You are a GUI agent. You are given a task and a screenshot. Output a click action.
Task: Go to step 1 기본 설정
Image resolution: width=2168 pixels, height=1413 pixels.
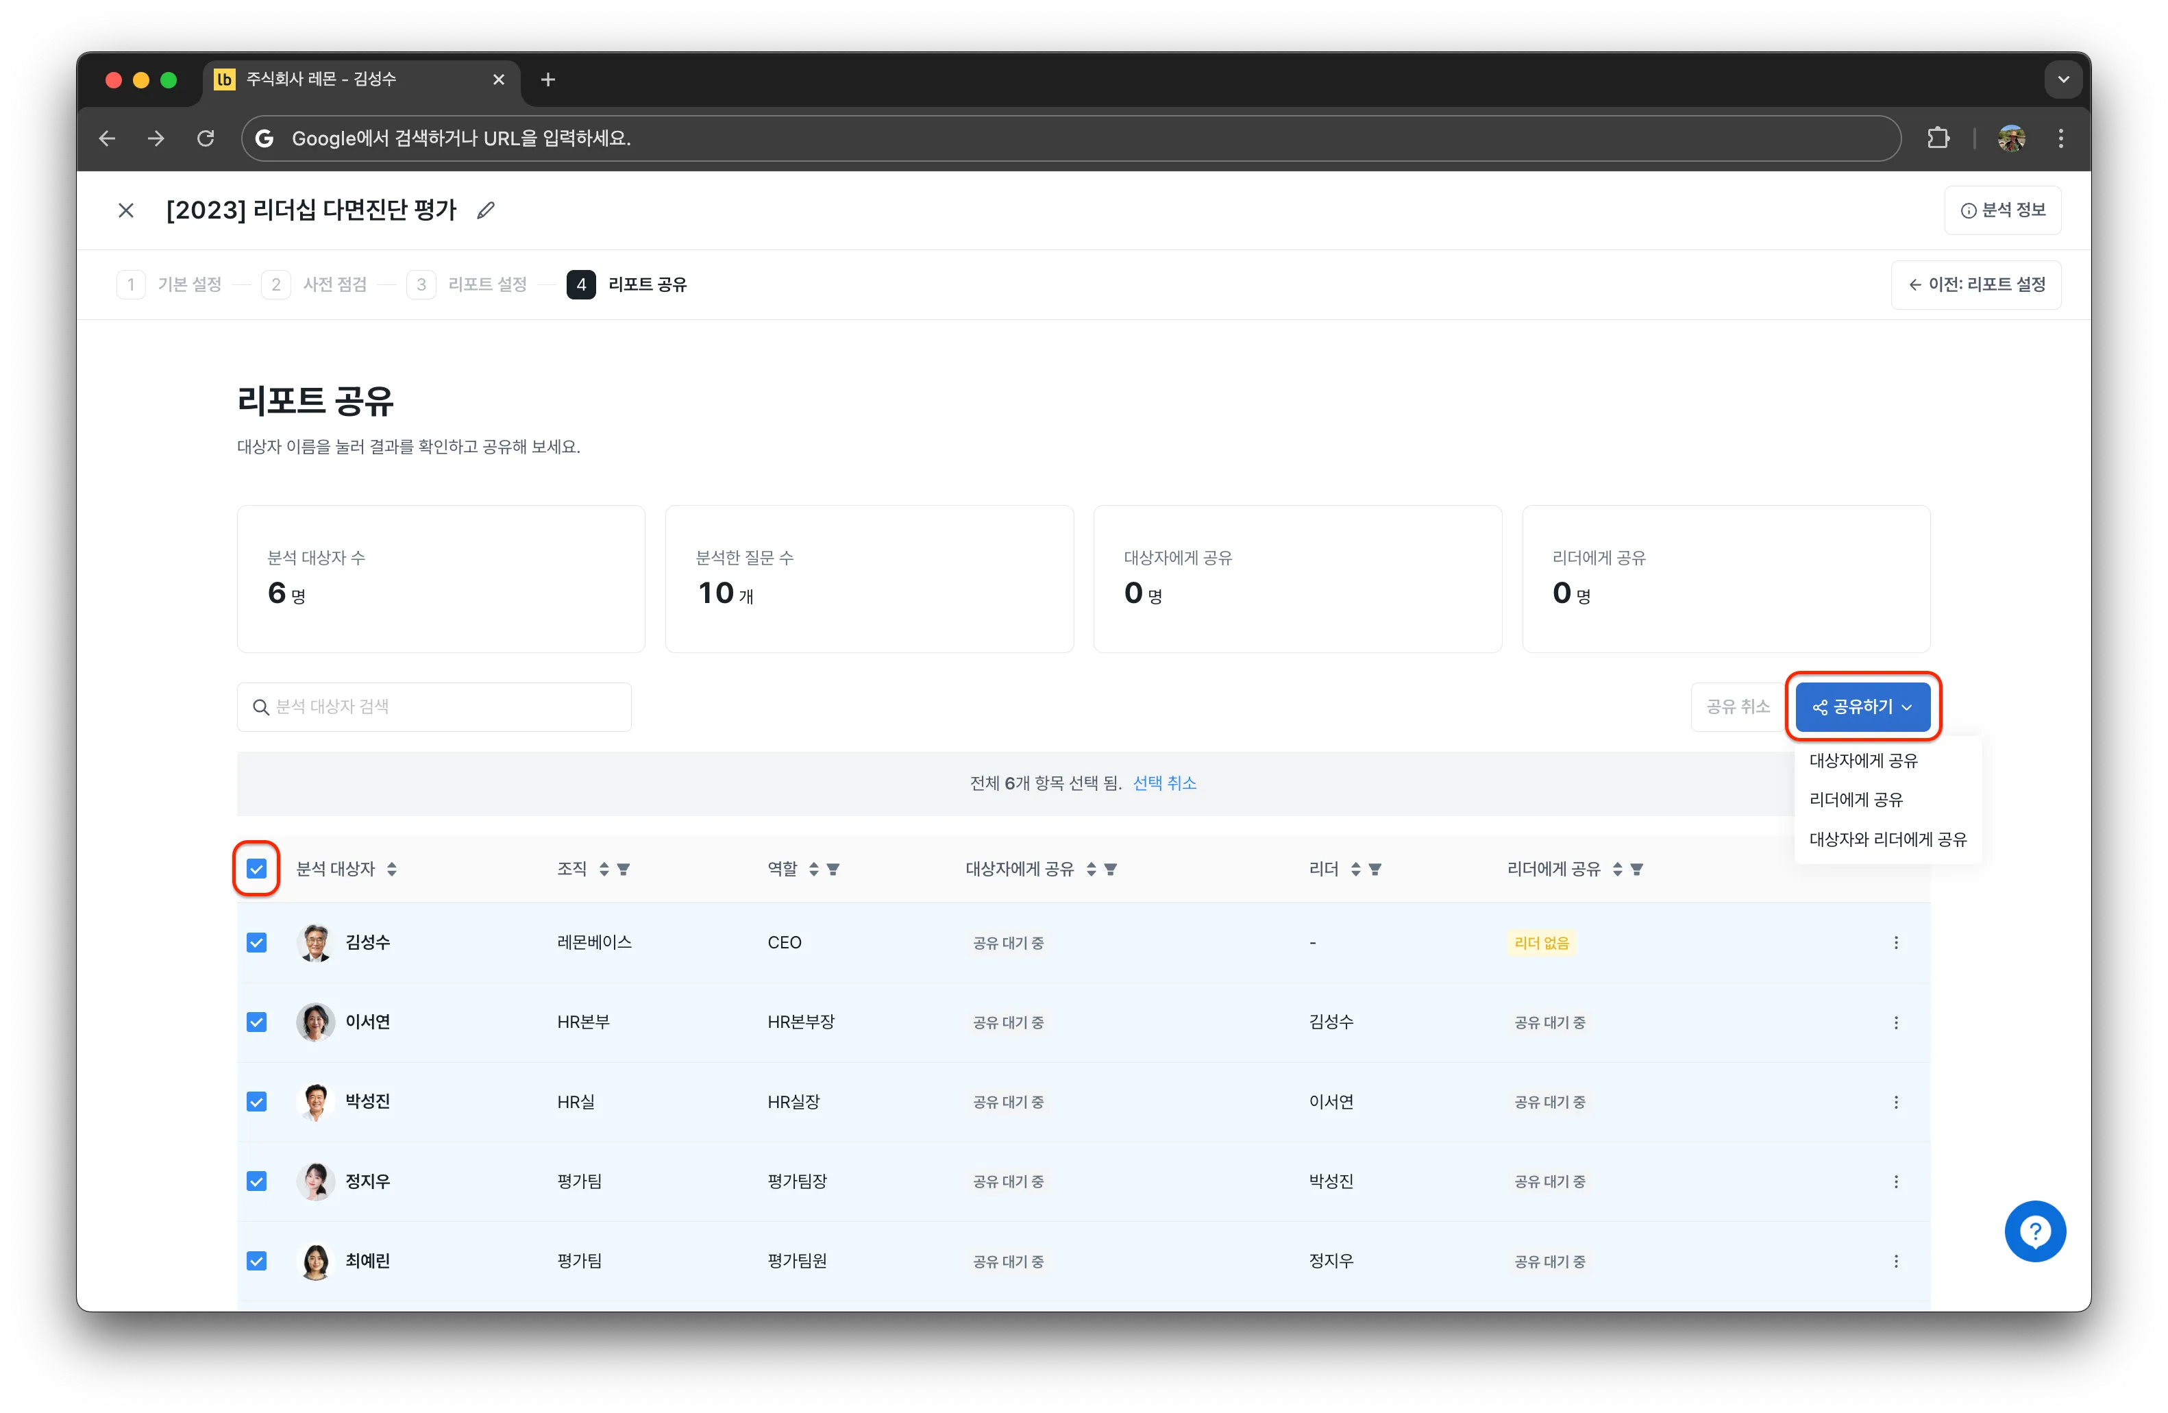click(x=169, y=284)
